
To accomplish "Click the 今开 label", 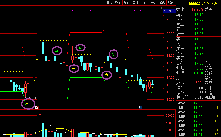I will coord(208,63).
